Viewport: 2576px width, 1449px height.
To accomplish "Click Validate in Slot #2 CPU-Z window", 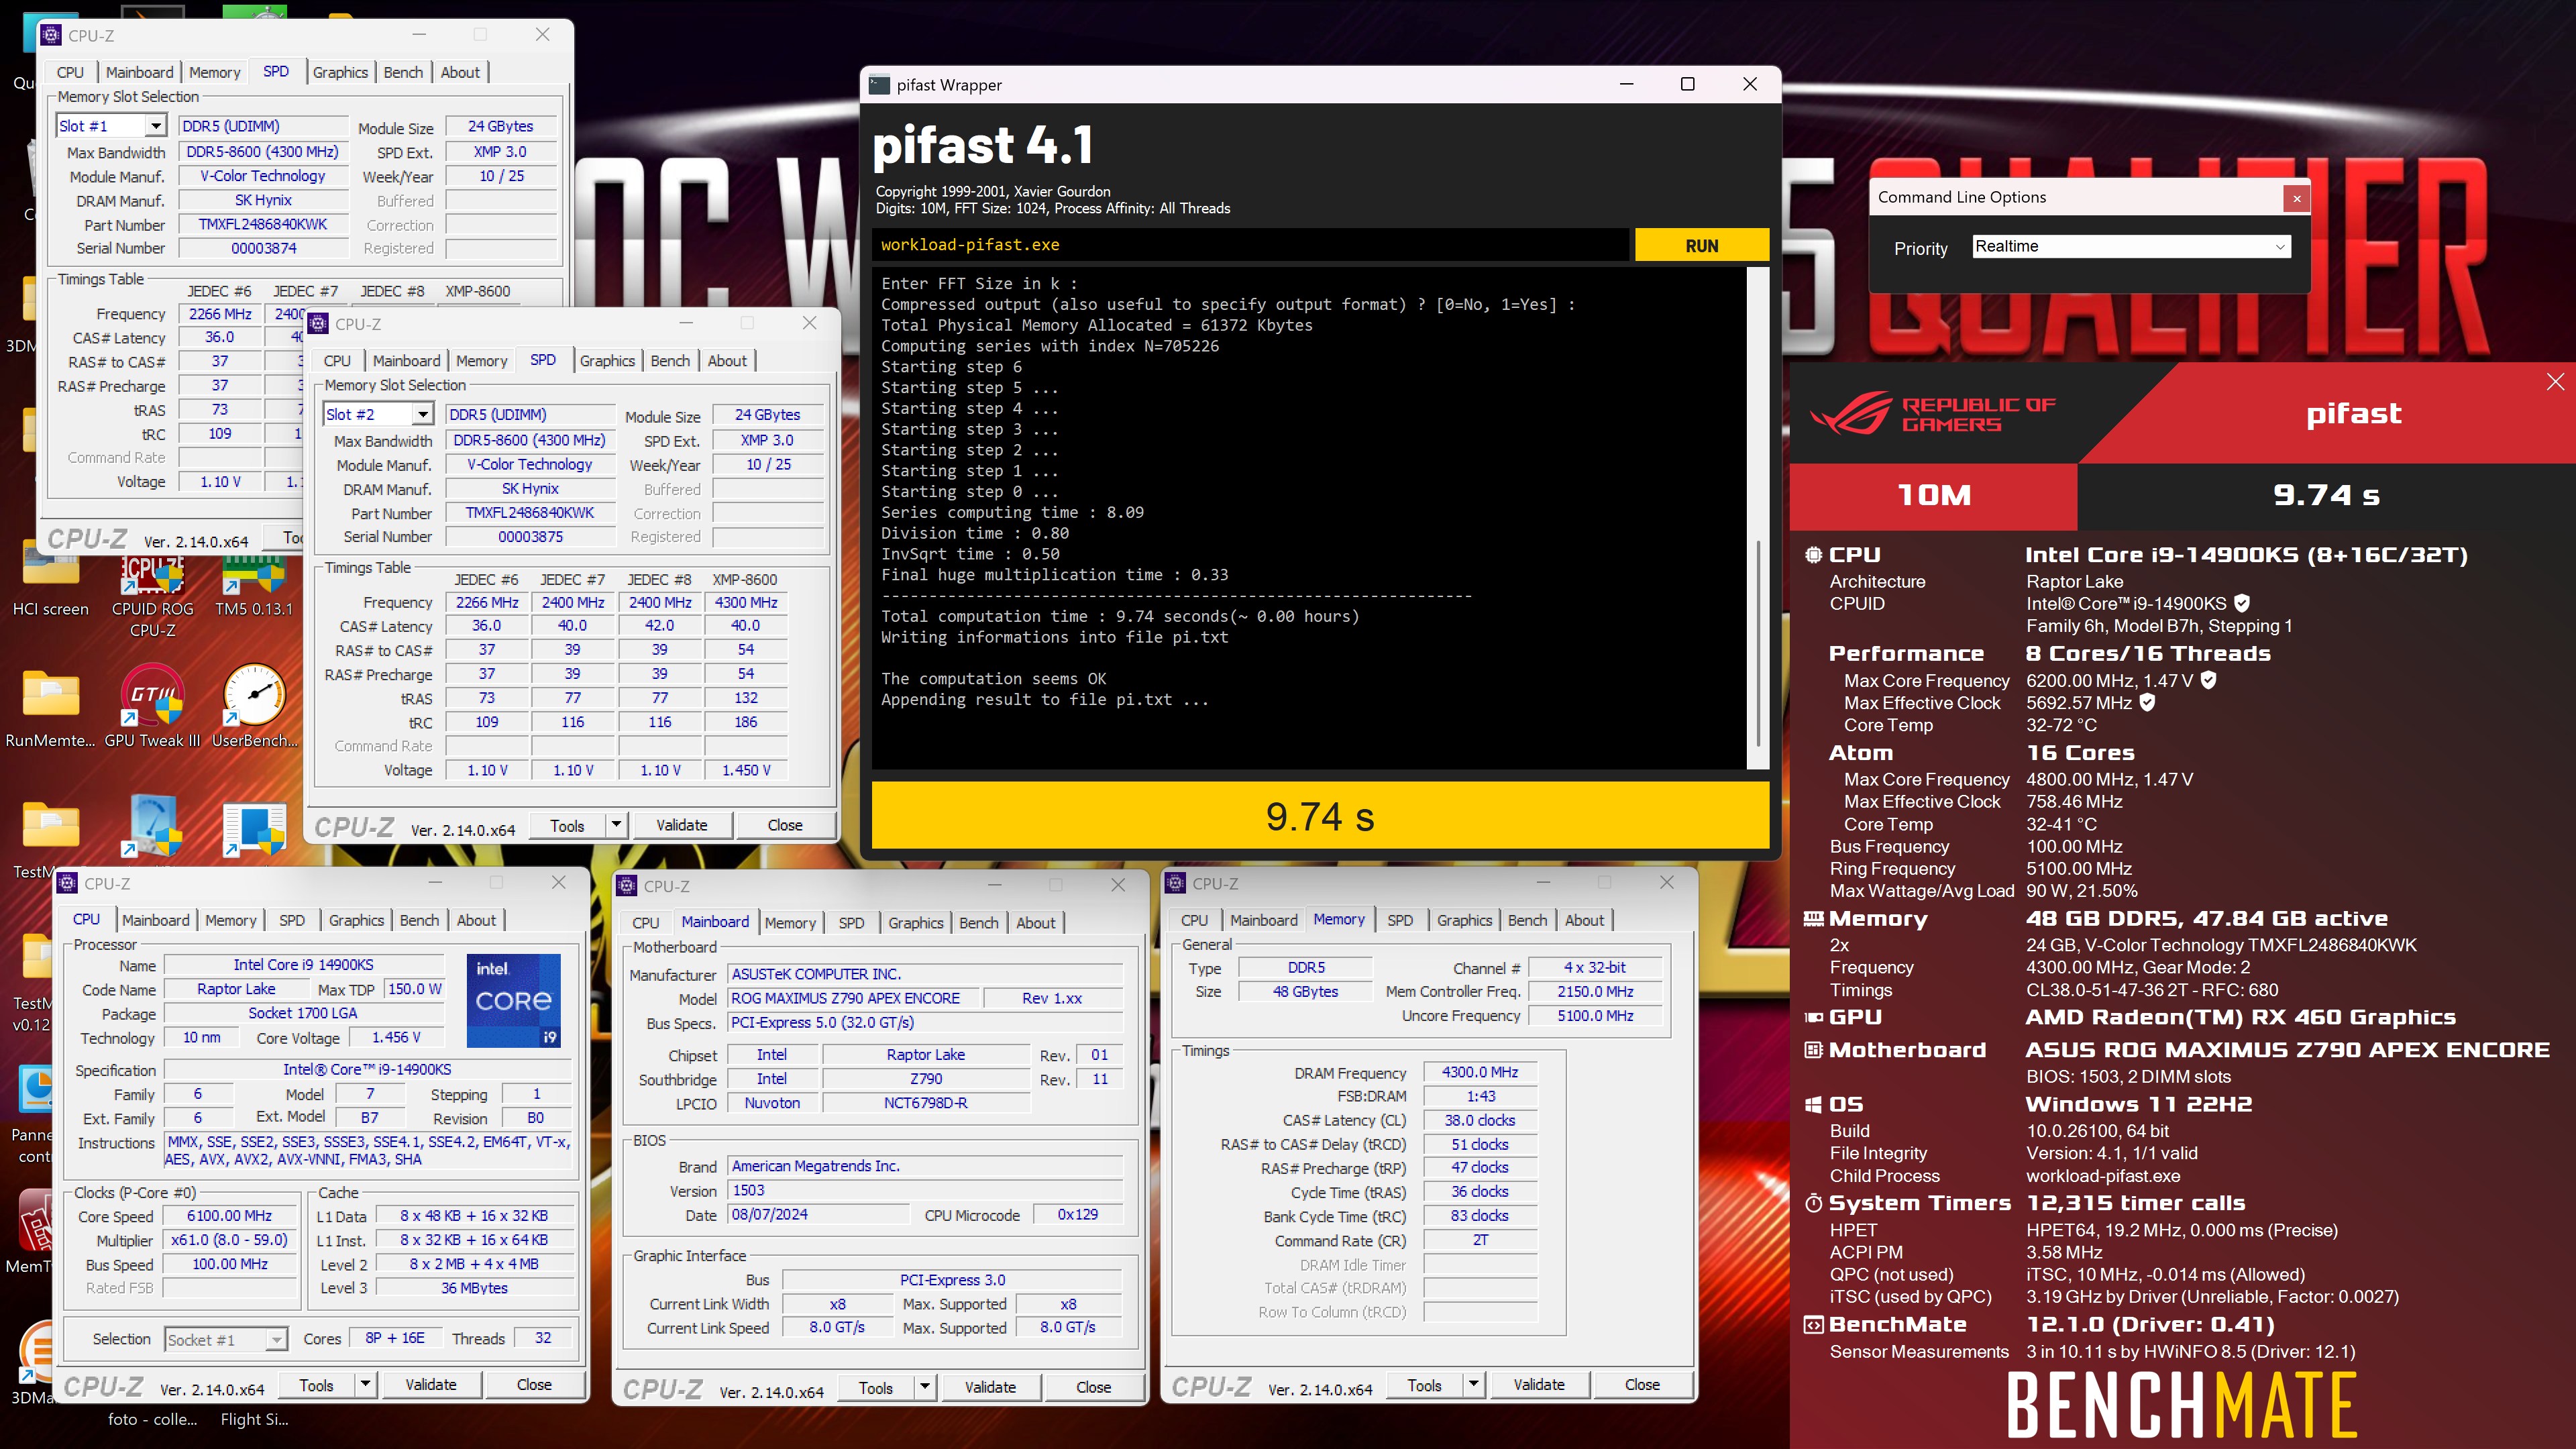I will 681,825.
